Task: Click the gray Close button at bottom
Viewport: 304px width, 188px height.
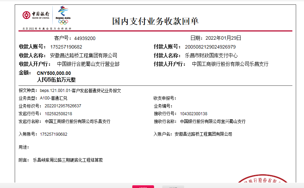Action: (x=173, y=187)
